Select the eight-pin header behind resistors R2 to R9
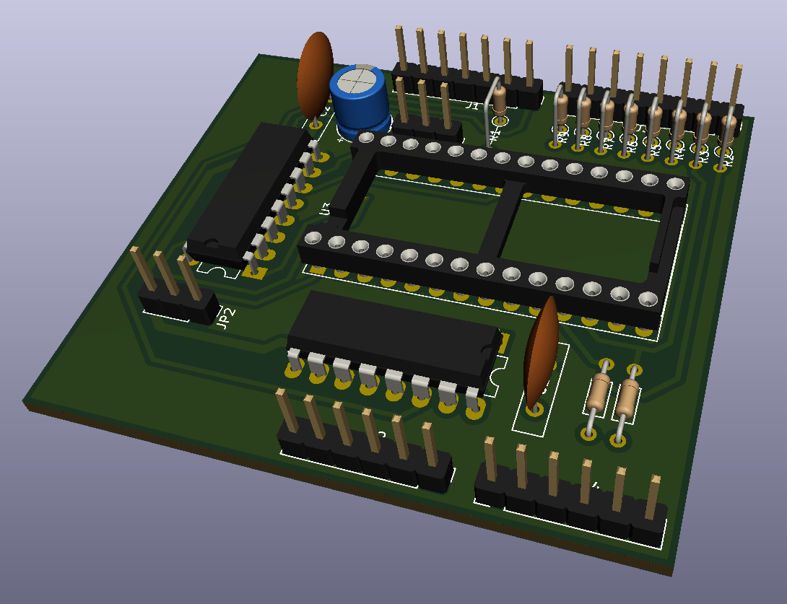The height and width of the screenshot is (604, 787). (x=653, y=90)
